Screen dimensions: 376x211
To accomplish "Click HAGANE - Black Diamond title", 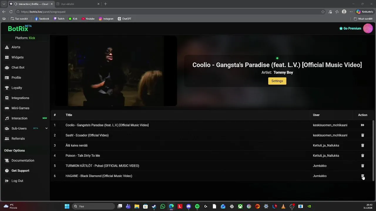I will (x=99, y=176).
